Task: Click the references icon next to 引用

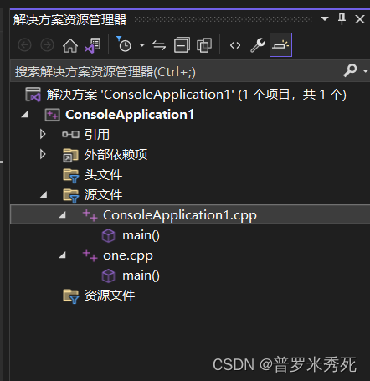Action: coord(70,135)
